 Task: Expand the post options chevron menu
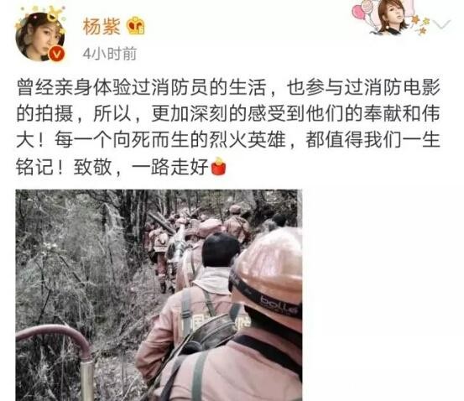pos(441,24)
